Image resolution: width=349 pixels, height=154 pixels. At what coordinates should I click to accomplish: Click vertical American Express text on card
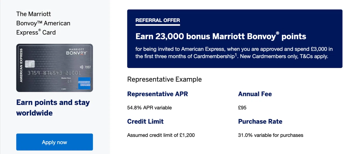21,65
